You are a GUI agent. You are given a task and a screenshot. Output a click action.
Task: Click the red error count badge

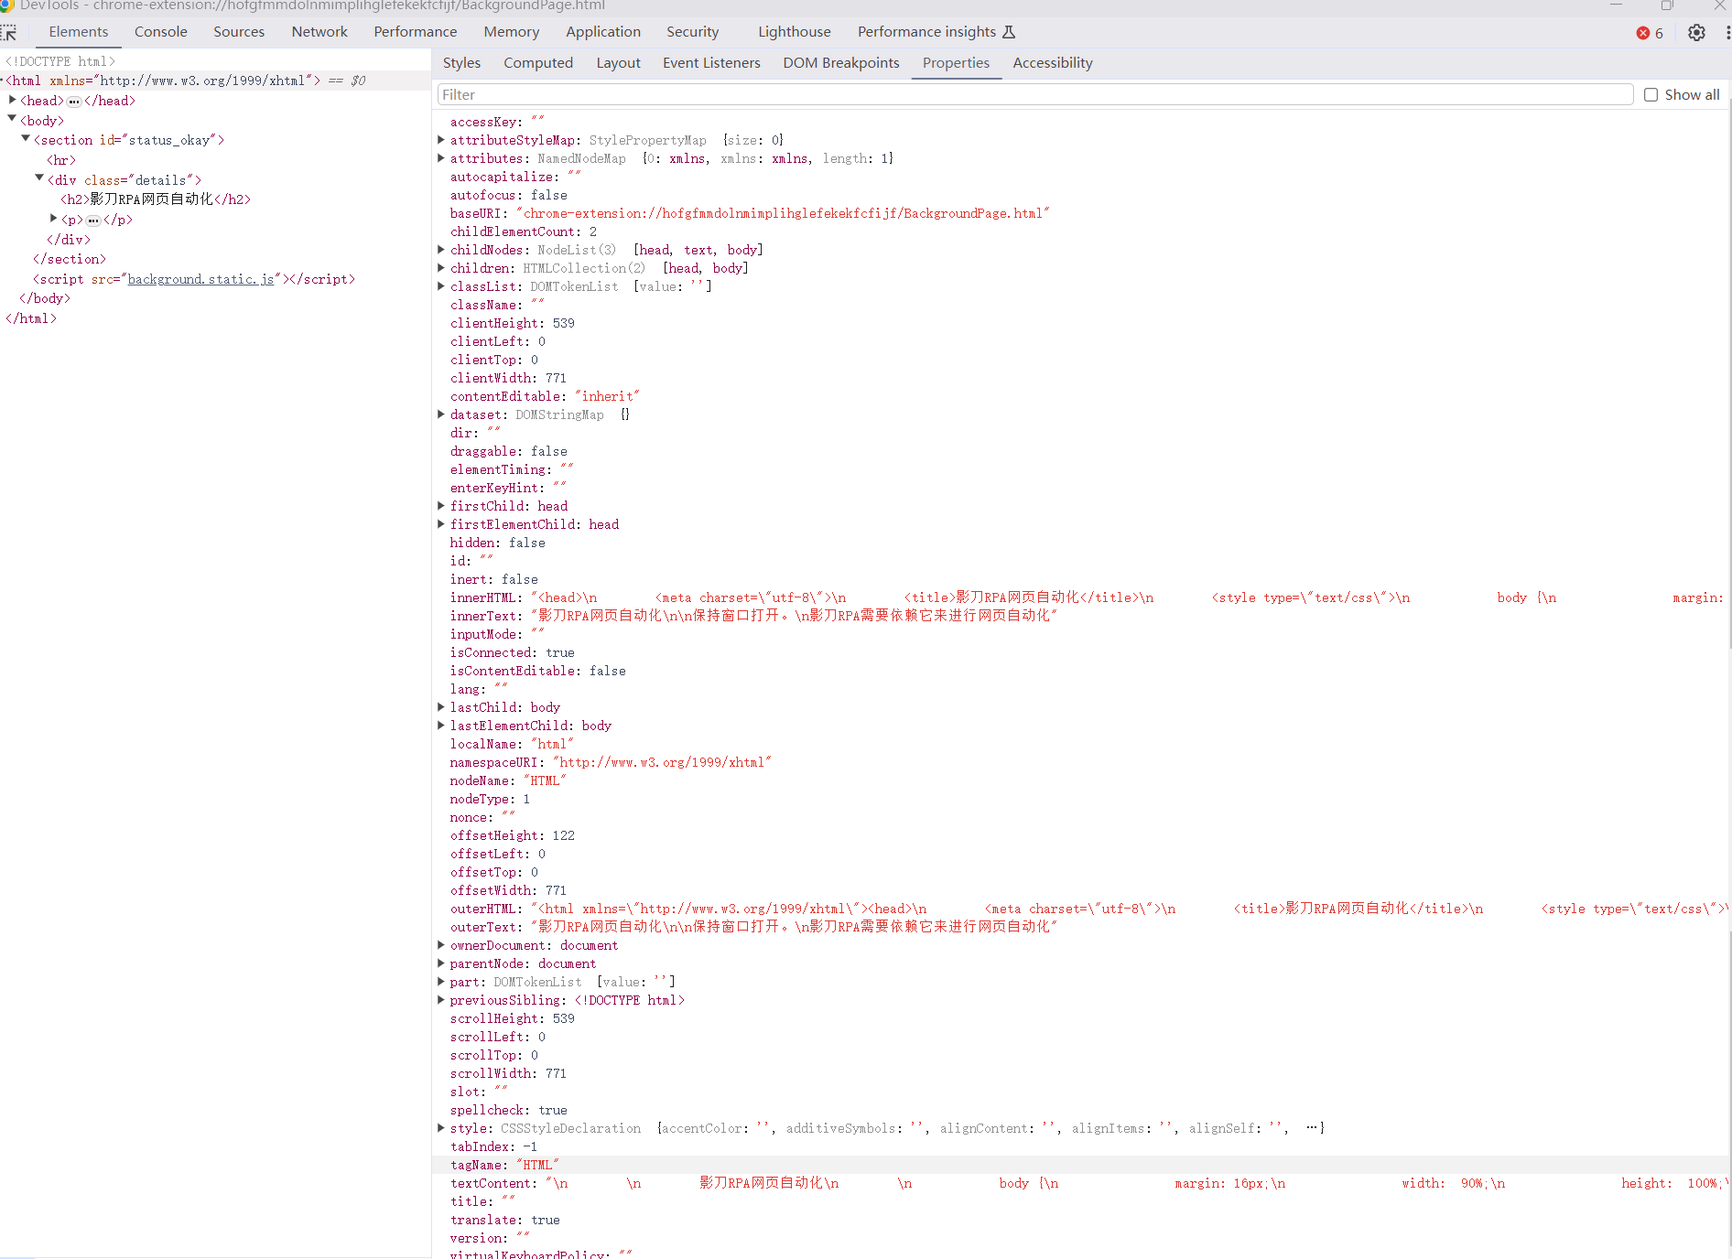(x=1650, y=33)
